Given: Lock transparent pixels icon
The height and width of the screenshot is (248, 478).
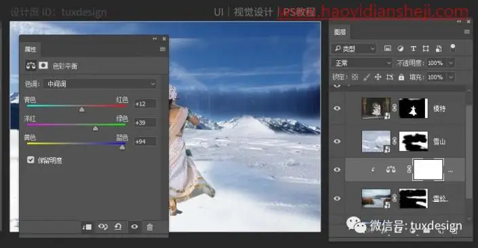Looking at the screenshot, I should coord(355,77).
